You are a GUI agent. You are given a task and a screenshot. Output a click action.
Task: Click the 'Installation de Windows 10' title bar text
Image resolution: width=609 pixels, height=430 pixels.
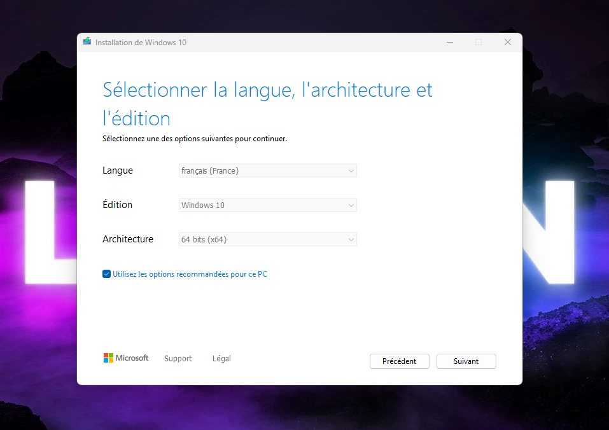coord(141,43)
